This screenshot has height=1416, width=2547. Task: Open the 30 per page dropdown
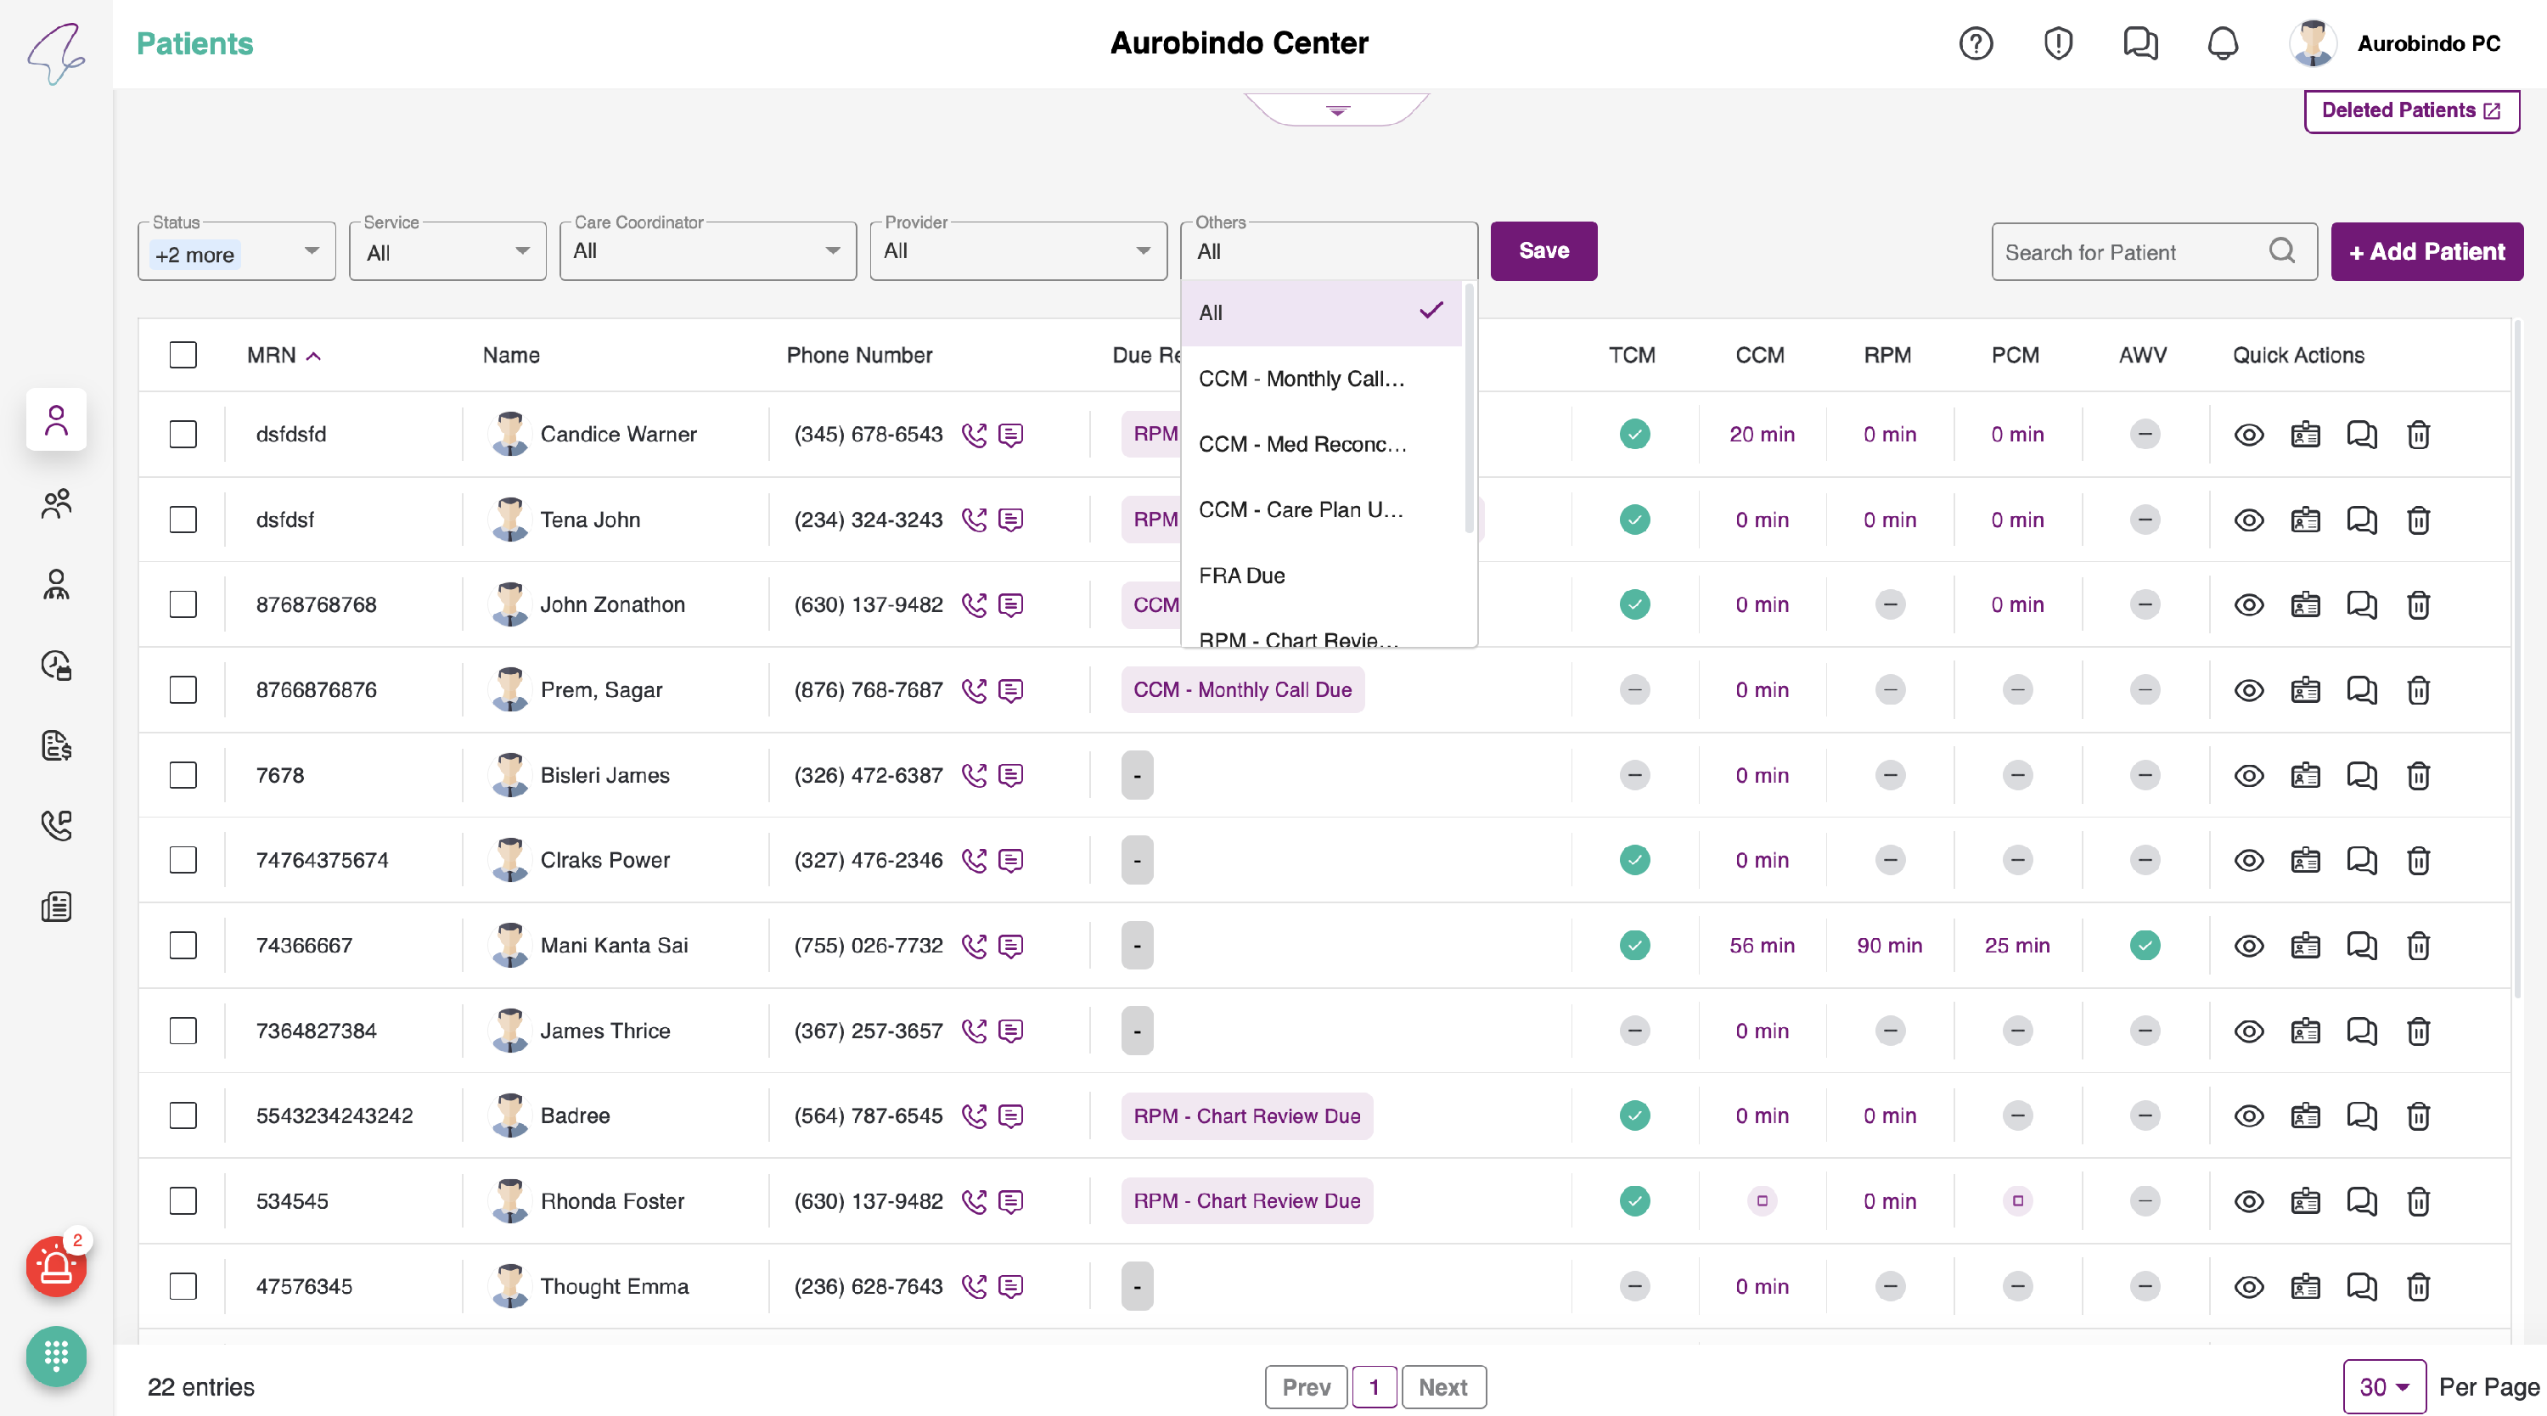[2383, 1387]
